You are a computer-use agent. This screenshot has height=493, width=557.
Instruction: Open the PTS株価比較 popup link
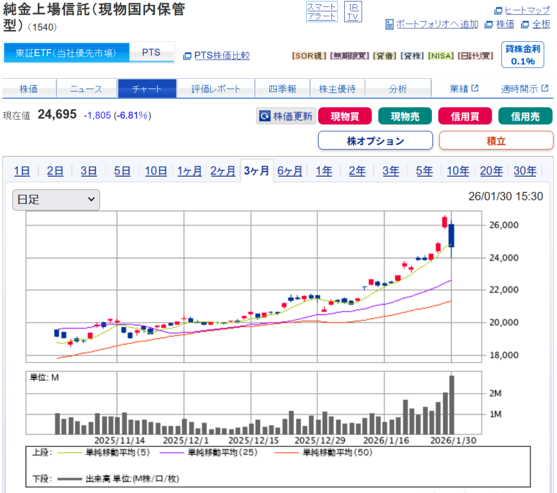(x=216, y=55)
